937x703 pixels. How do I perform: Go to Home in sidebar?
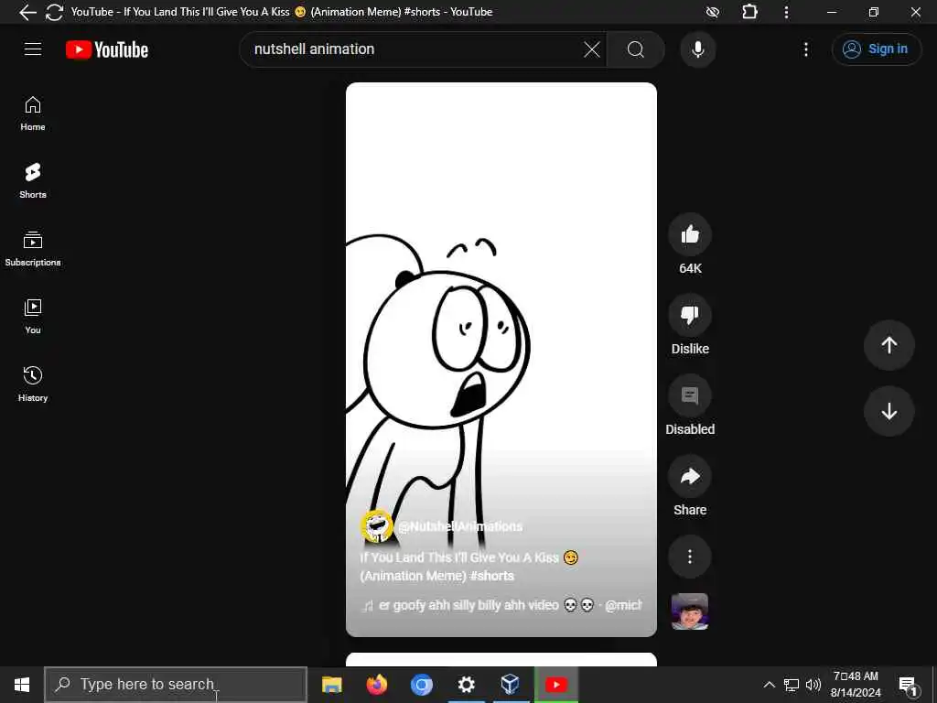33,114
